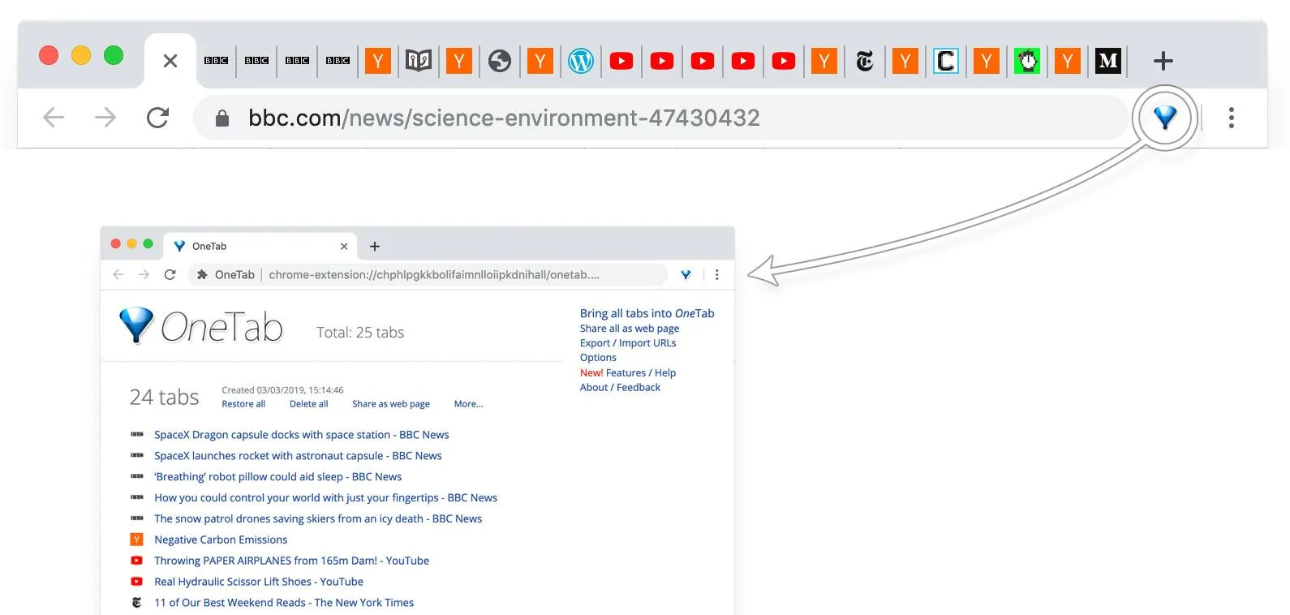Open 'Export / Import URLs'
Screen dimensions: 1290x615
(x=628, y=343)
